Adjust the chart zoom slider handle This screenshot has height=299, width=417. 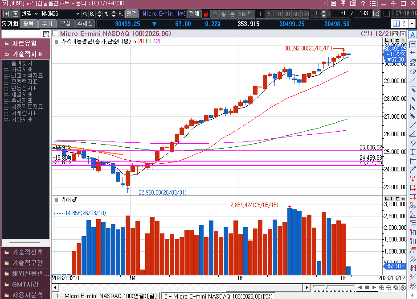tap(327, 287)
